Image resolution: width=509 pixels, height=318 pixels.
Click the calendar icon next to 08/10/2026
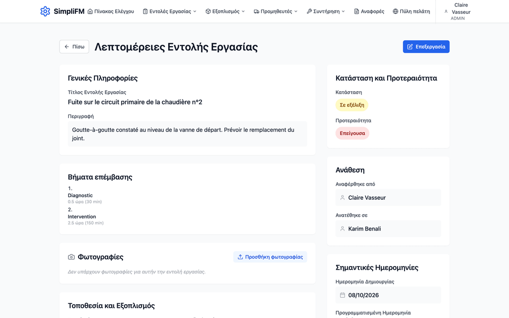tap(342, 295)
